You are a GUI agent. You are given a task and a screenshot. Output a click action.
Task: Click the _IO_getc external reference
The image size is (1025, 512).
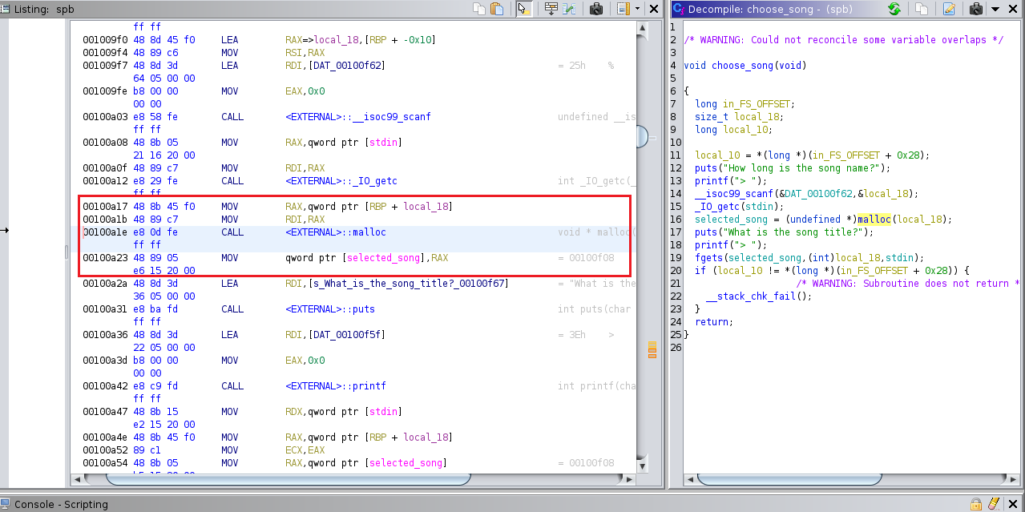(x=341, y=181)
